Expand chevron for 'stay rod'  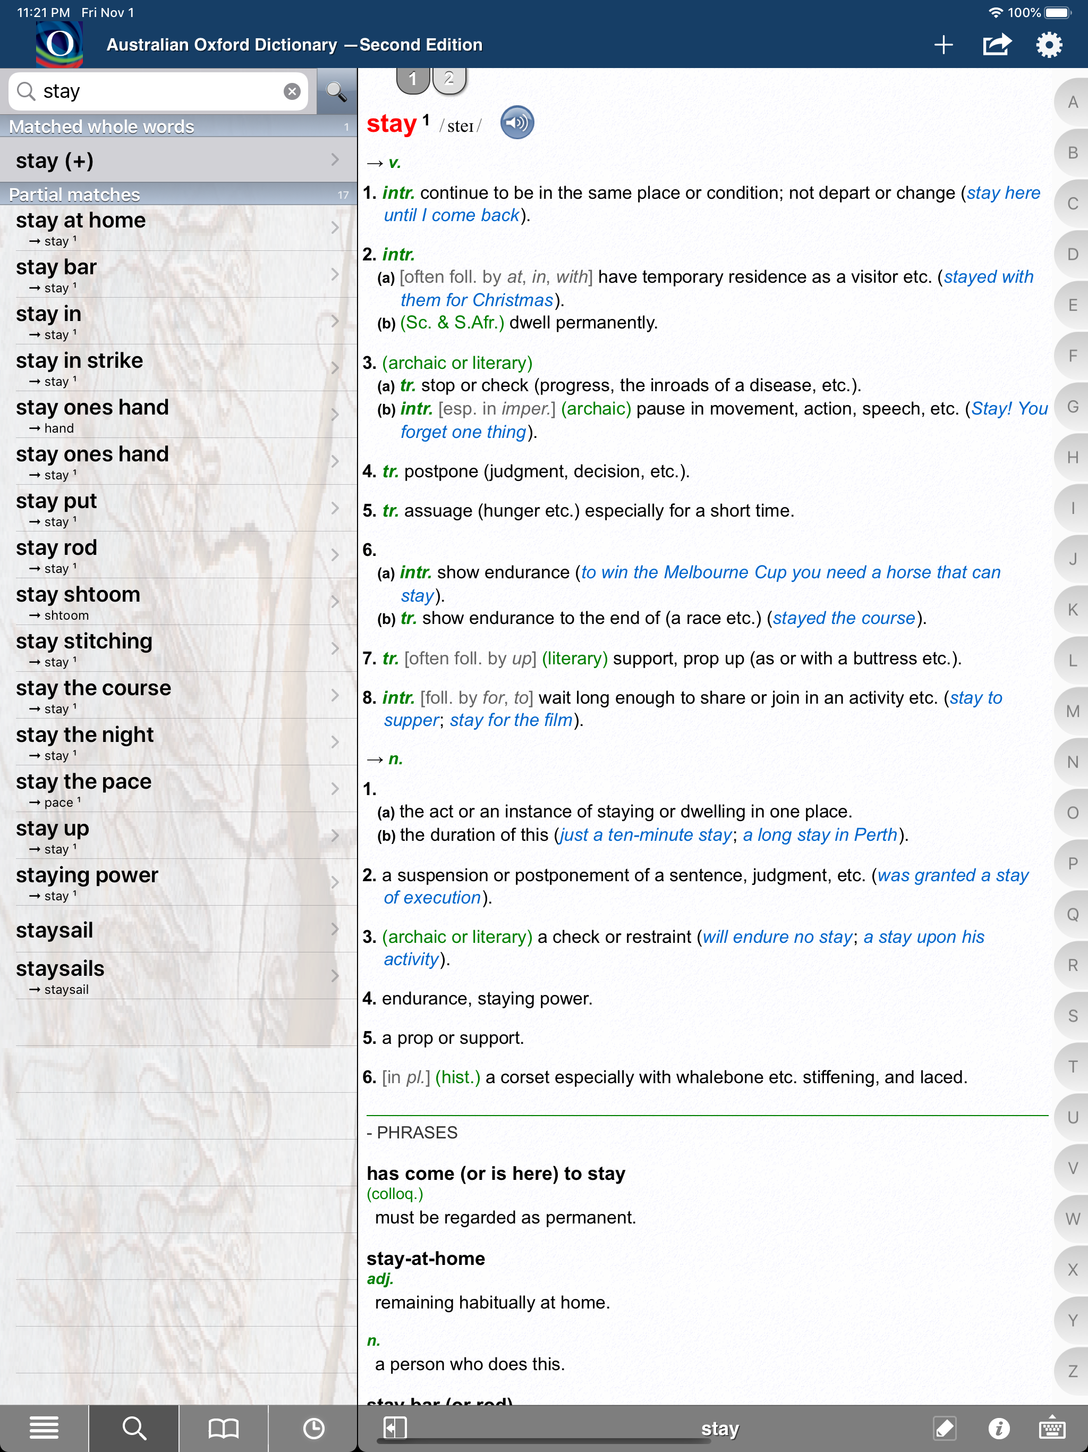tap(335, 555)
